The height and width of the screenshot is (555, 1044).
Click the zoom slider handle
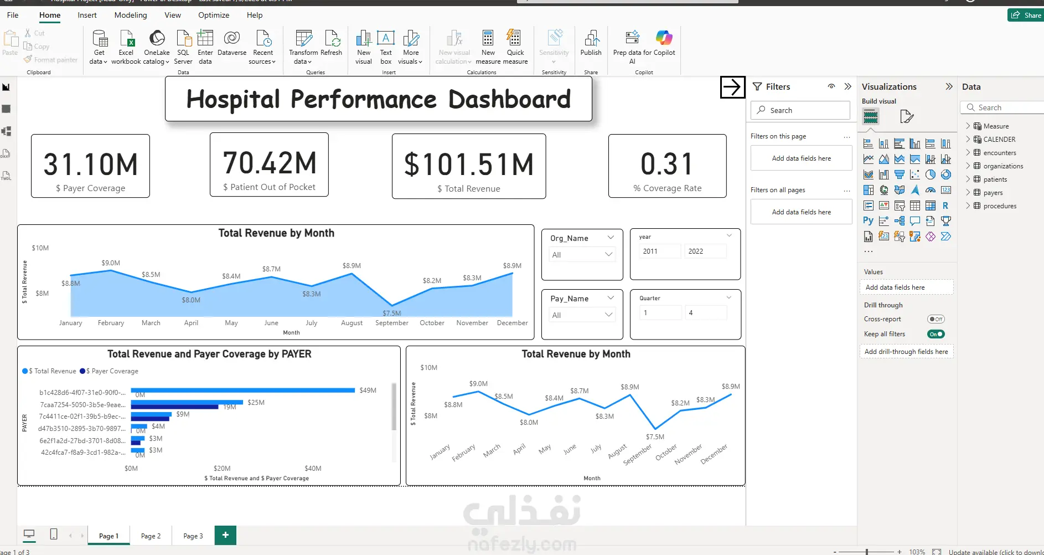click(x=867, y=552)
